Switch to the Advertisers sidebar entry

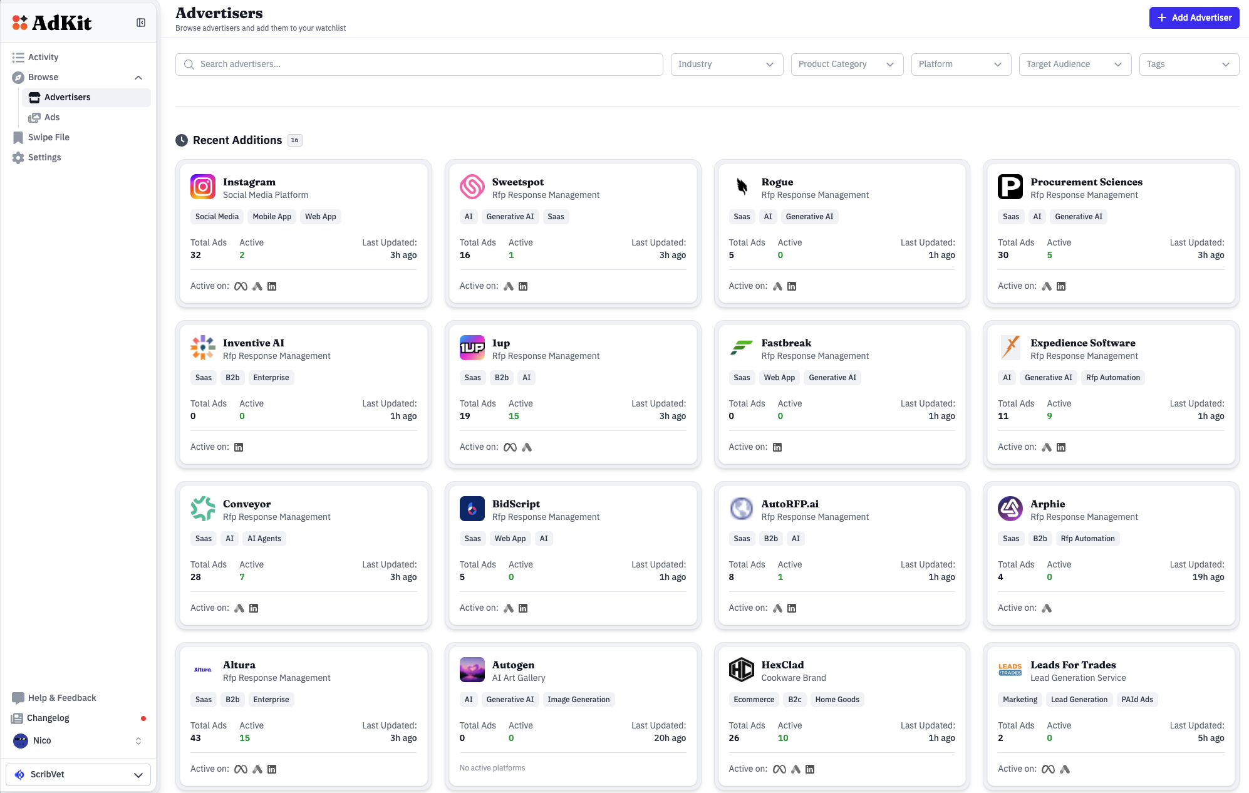tap(67, 97)
